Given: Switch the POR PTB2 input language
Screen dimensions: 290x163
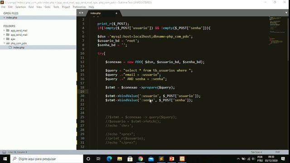Looking at the screenshot, I should (260, 159).
